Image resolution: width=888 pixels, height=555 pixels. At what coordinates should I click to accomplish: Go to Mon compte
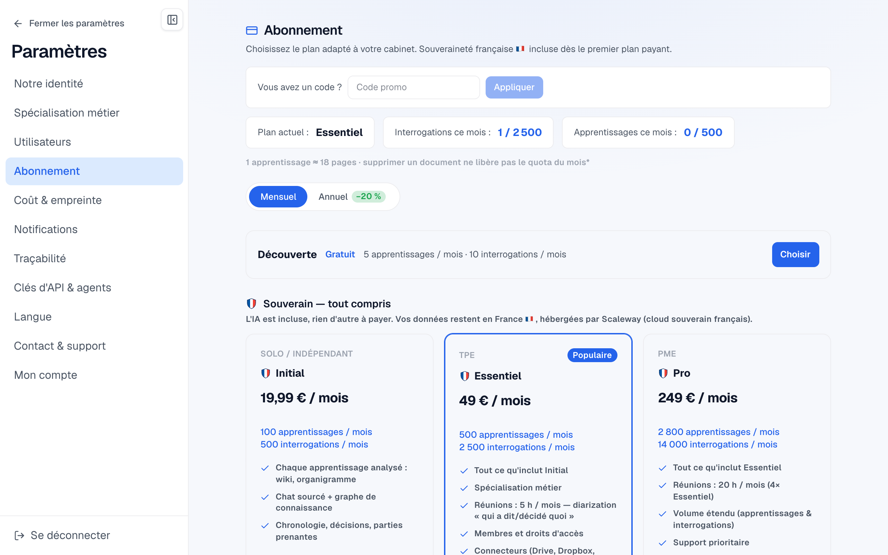point(94,375)
